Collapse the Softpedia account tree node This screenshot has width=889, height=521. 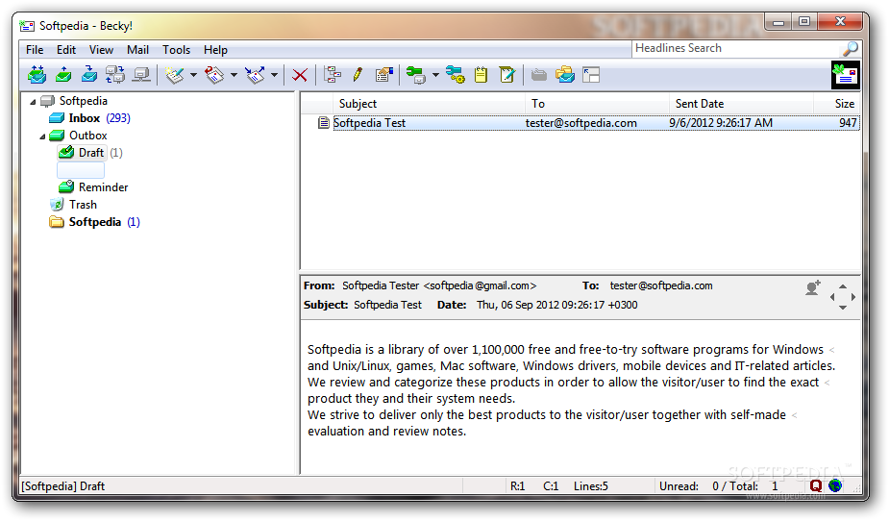[x=34, y=102]
